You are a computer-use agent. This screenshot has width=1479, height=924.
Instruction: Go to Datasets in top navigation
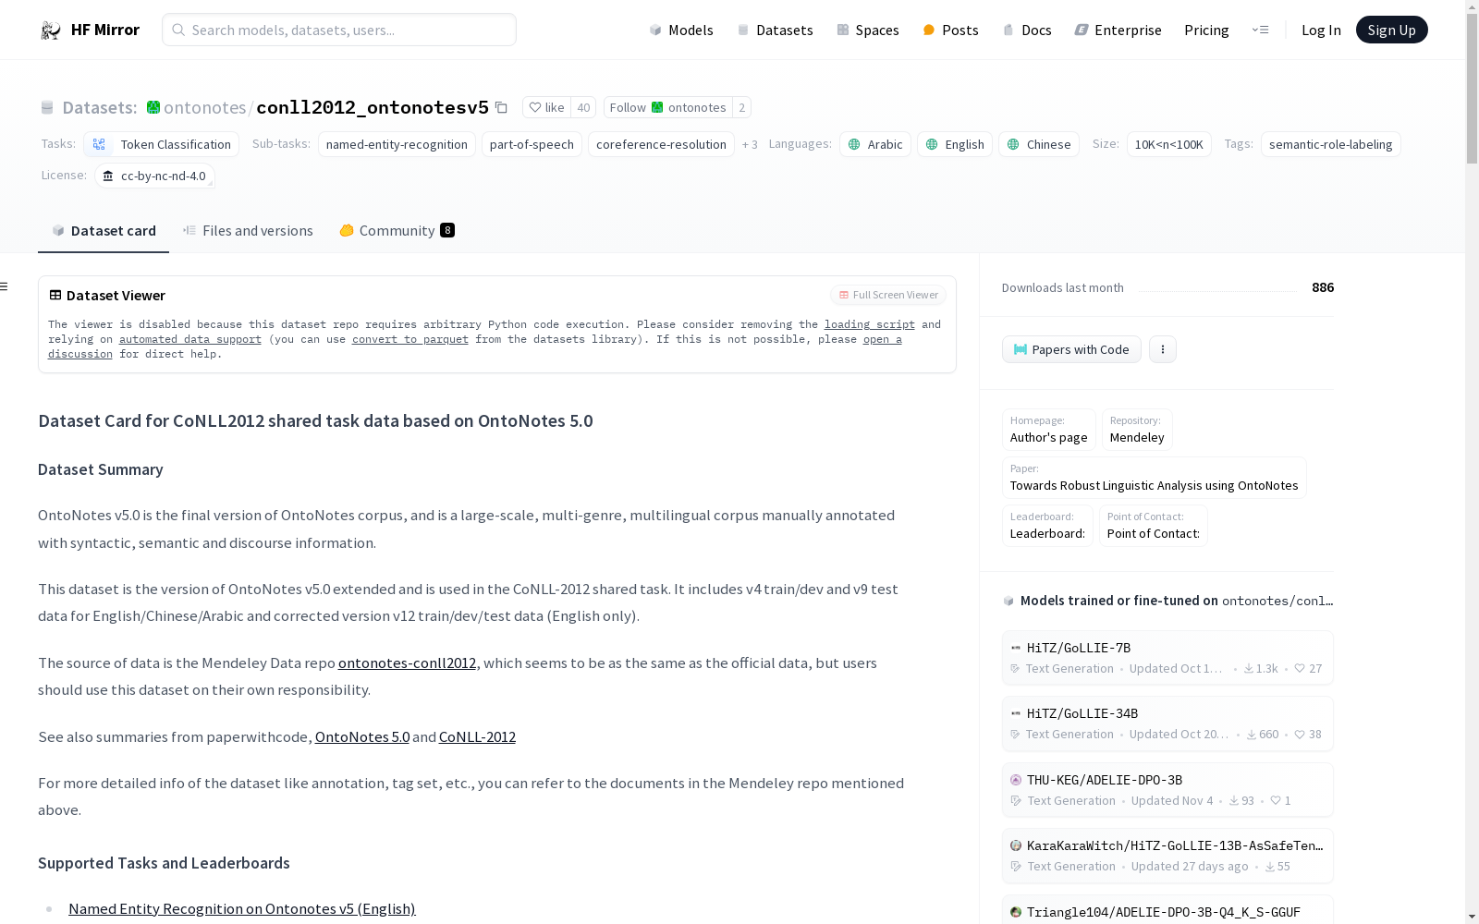[x=775, y=30]
